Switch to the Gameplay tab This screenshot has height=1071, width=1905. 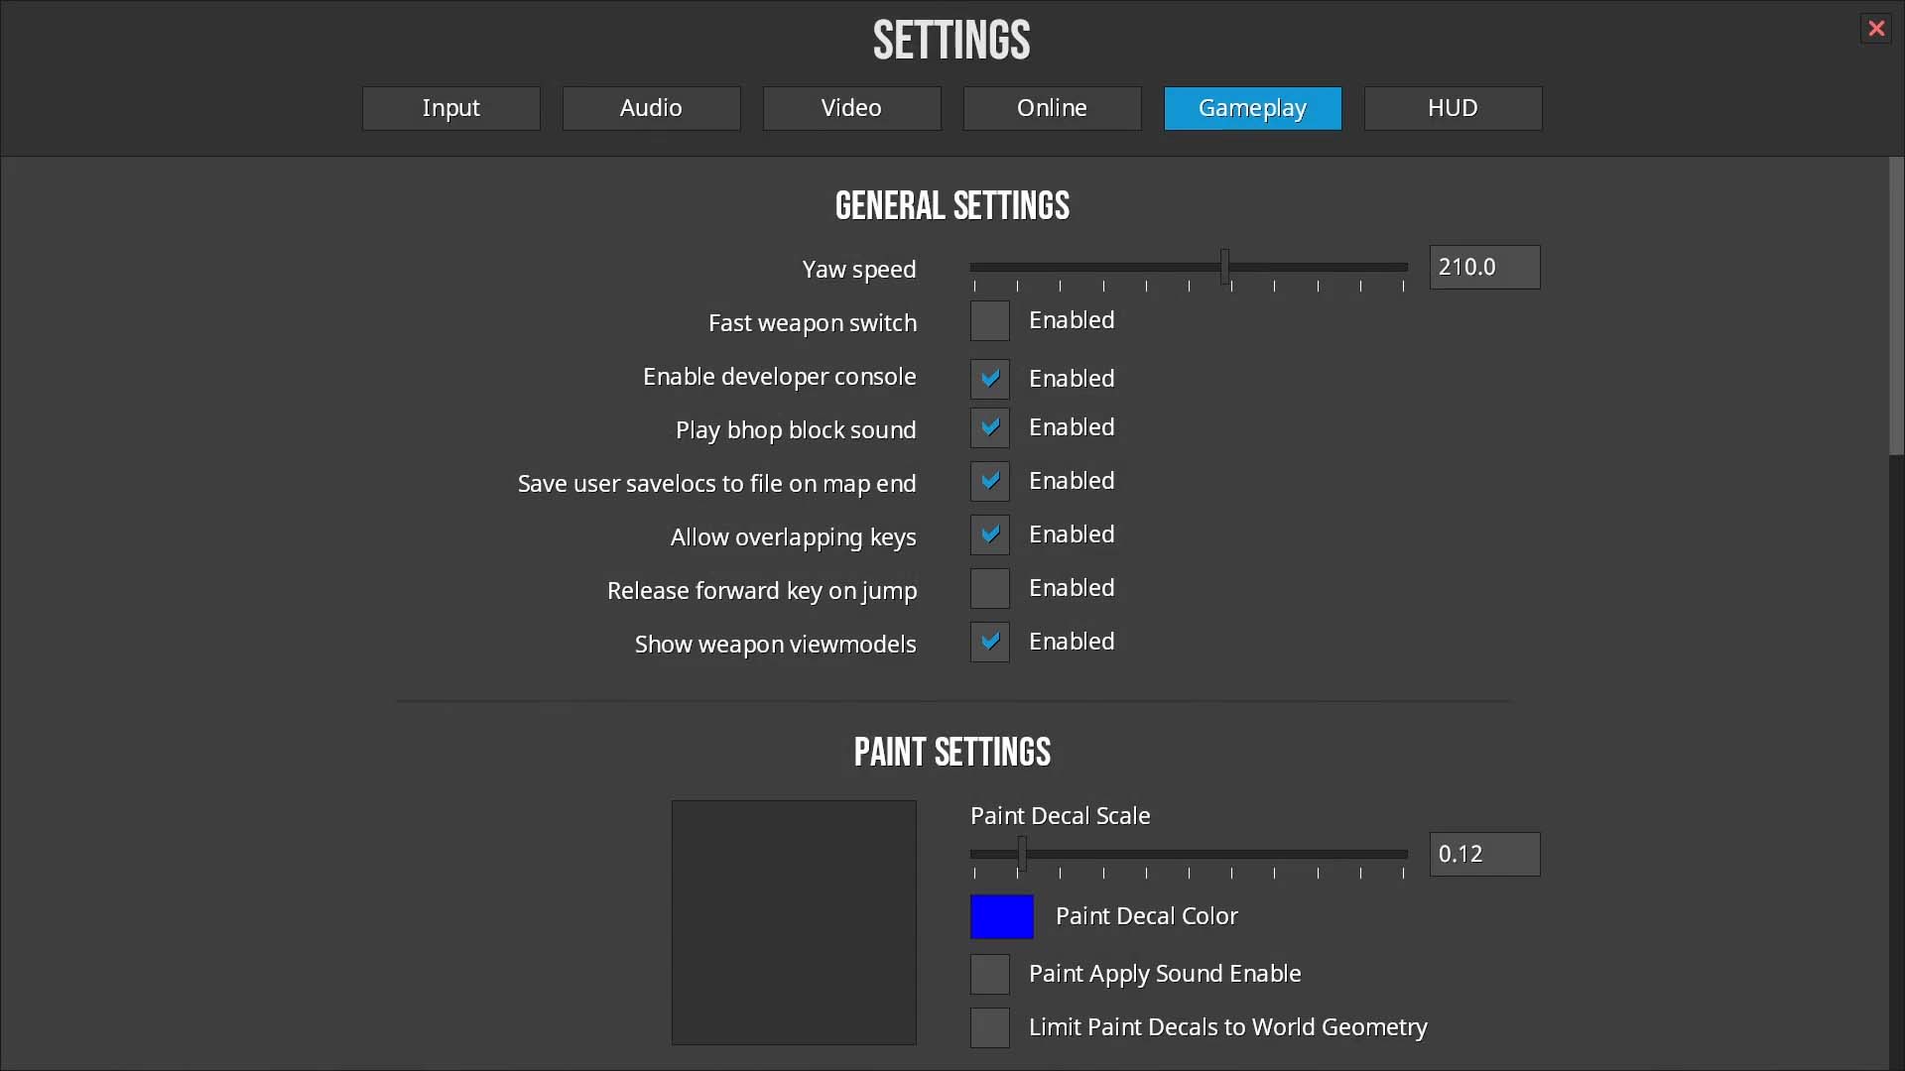click(1252, 108)
